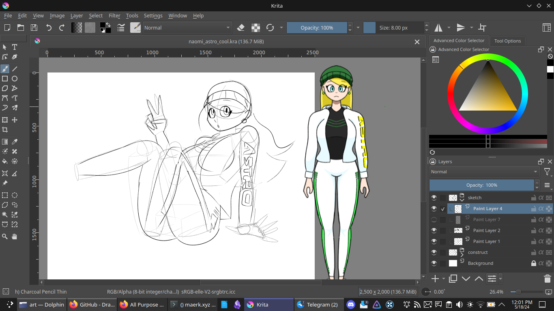554x311 pixels.
Task: Select the Ellipse shape tool
Action: tap(15, 79)
